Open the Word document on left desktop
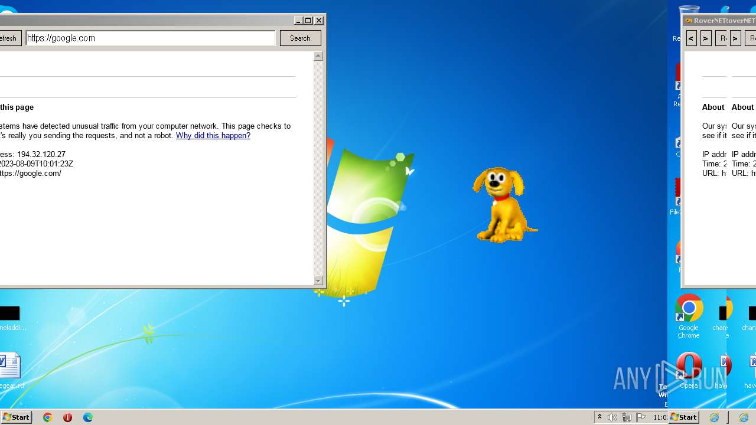 [x=10, y=370]
